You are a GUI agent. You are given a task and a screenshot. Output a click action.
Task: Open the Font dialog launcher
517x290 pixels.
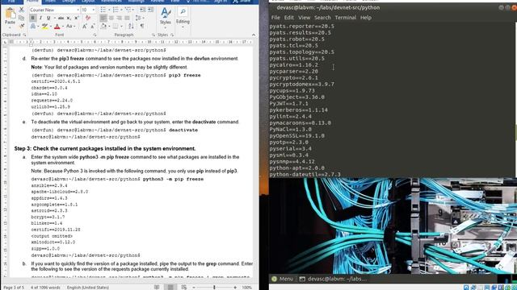coord(95,35)
